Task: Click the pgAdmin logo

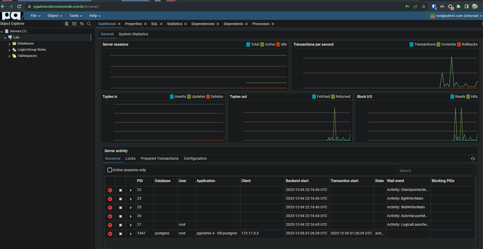Action: [12, 16]
